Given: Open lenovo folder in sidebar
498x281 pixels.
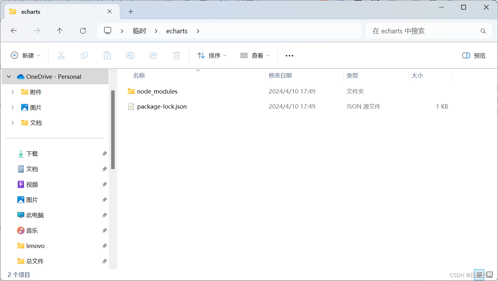Looking at the screenshot, I should point(35,246).
